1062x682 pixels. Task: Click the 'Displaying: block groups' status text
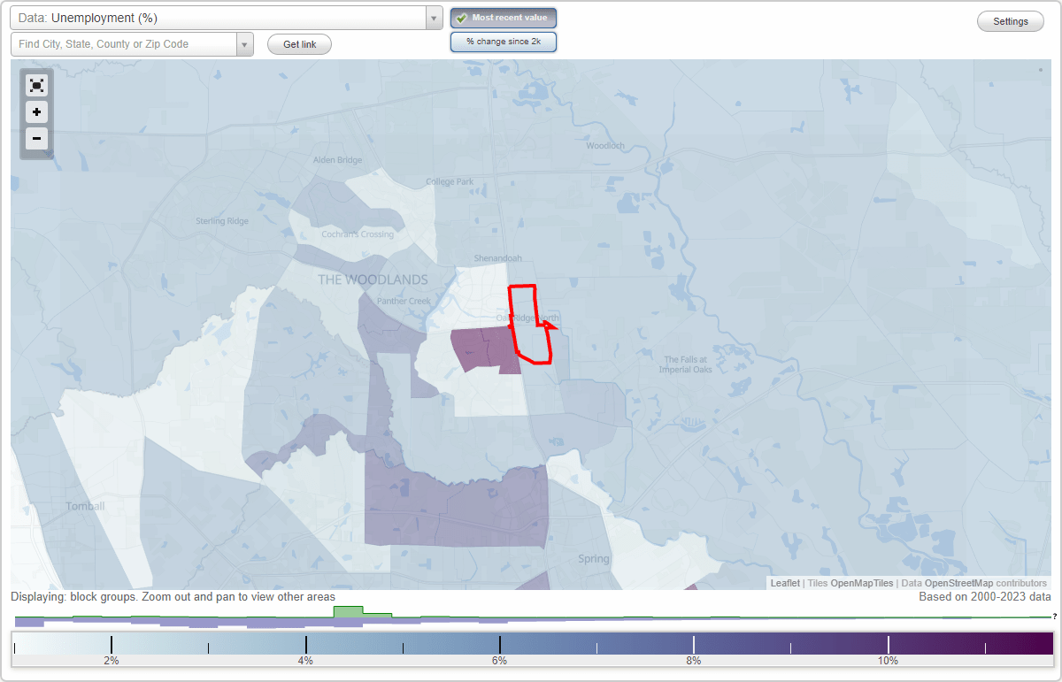point(173,597)
